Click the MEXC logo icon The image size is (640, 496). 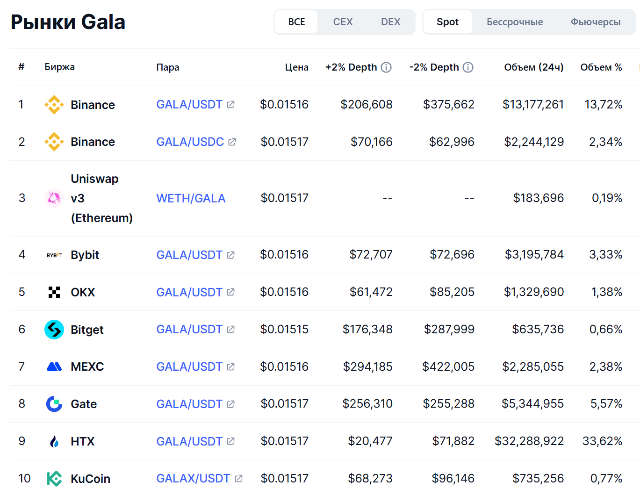(x=54, y=367)
